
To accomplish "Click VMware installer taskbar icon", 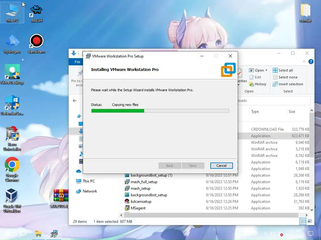I will pyautogui.click(x=54, y=234).
